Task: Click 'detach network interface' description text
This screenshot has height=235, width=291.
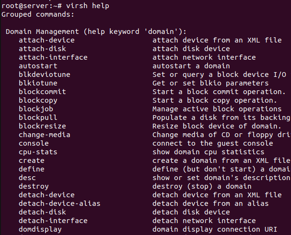Action: [x=204, y=221]
